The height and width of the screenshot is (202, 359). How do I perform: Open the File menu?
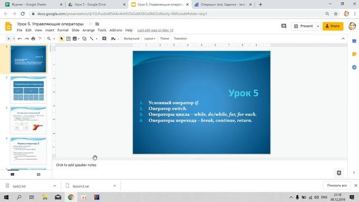(x=20, y=30)
